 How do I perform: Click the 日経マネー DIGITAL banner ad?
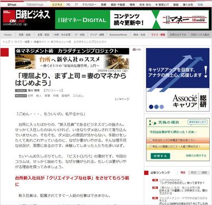(83, 20)
